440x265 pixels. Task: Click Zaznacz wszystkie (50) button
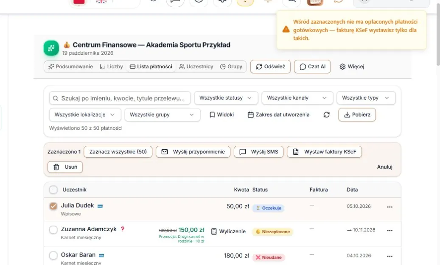(118, 152)
